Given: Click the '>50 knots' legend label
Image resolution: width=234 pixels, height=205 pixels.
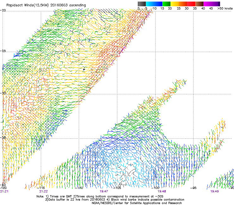Looking at the screenshot, I should pyautogui.click(x=225, y=9).
